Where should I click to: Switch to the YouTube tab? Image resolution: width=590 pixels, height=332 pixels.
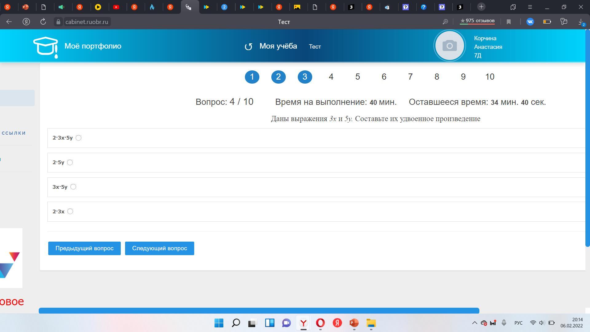[116, 7]
